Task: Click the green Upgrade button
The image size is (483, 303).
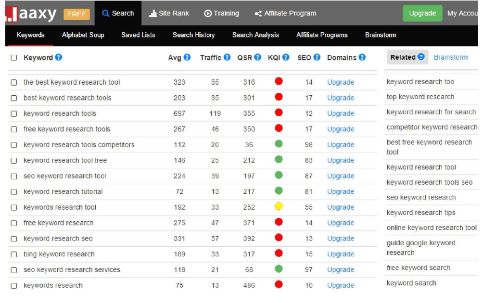Action: tap(422, 13)
